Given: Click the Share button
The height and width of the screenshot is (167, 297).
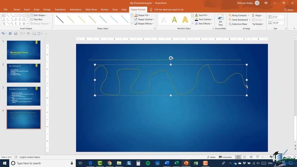Looking at the screenshot, I should (289, 9).
